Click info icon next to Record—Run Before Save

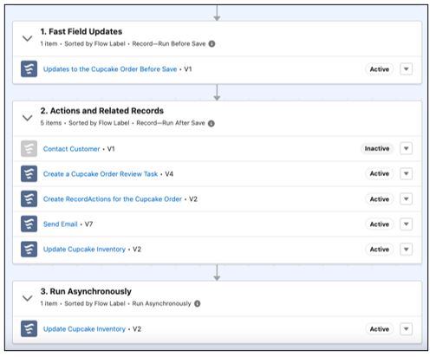pos(211,44)
